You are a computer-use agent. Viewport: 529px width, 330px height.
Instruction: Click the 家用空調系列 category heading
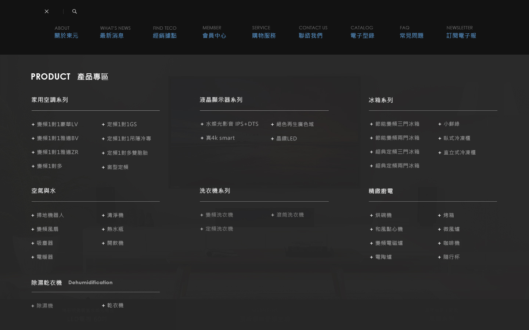click(50, 100)
